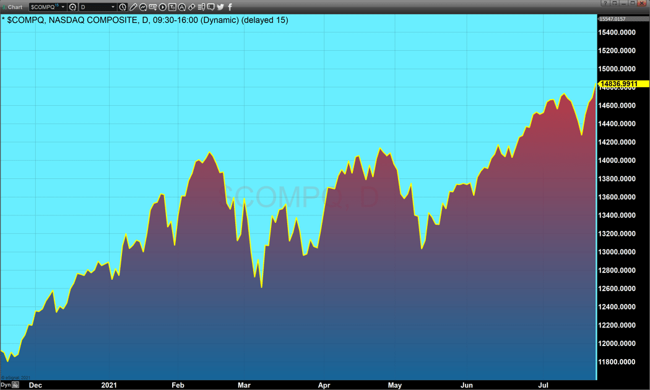Image resolution: width=650 pixels, height=390 pixels.
Task: Click the May label on time axis
Action: (395, 385)
